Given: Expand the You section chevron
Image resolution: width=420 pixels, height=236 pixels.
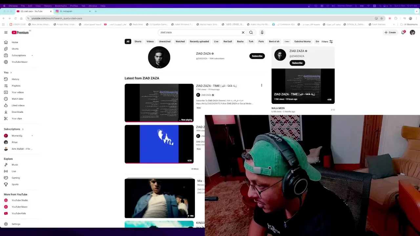Looking at the screenshot, I should click(11, 72).
